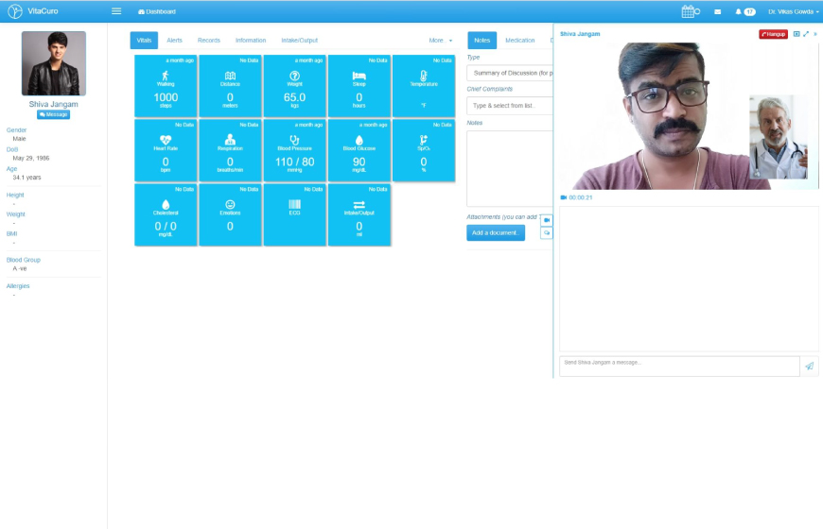This screenshot has height=529, width=823.
Task: Select the Notes tab
Action: coord(482,41)
